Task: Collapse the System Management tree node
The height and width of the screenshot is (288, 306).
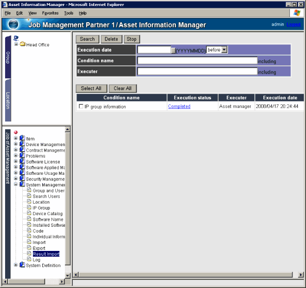Action: 16,185
